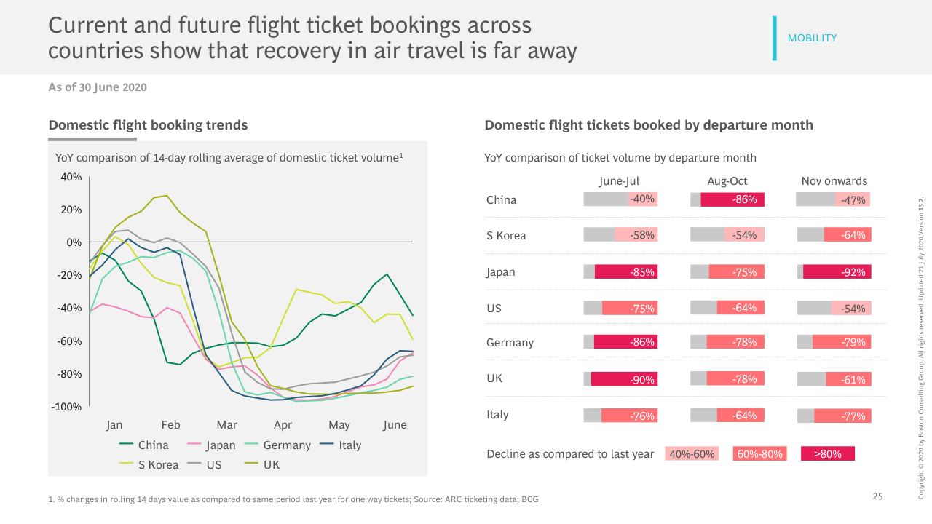This screenshot has width=932, height=524.
Task: Click China's Aug-Oct -86% bar
Action: point(732,199)
